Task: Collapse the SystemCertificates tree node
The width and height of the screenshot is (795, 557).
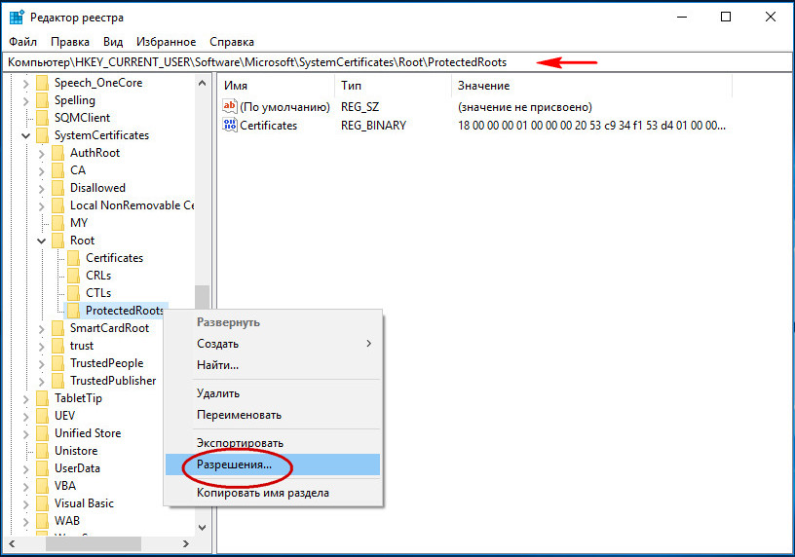Action: click(x=26, y=135)
